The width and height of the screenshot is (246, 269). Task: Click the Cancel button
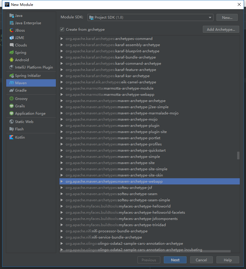point(201,260)
